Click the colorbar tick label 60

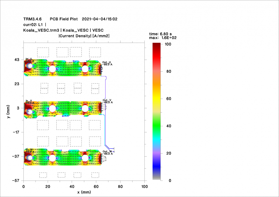click(168, 99)
